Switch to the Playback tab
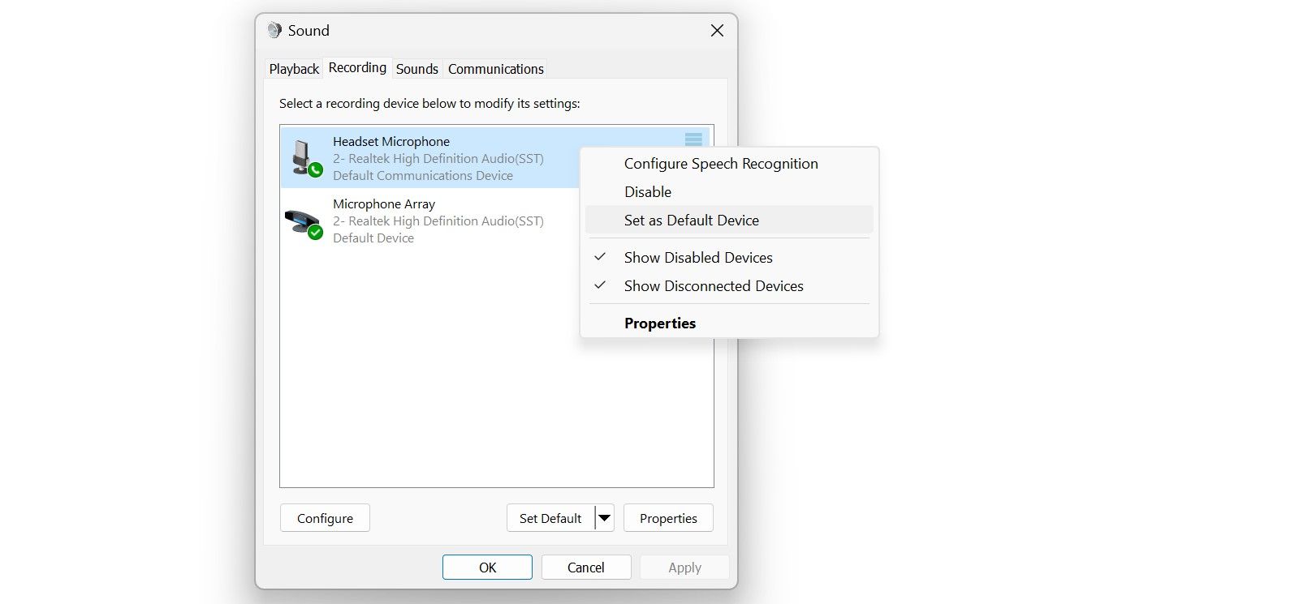Viewport: 1299px width, 604px height. [x=294, y=69]
